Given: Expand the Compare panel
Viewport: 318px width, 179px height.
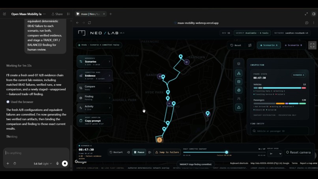Looking at the screenshot, I should pos(95,88).
